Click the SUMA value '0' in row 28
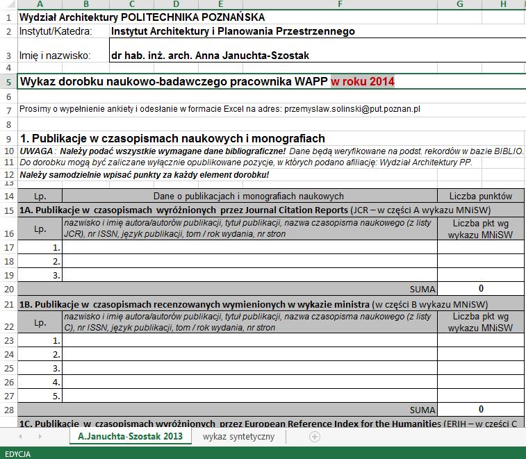The height and width of the screenshot is (459, 526). (481, 410)
